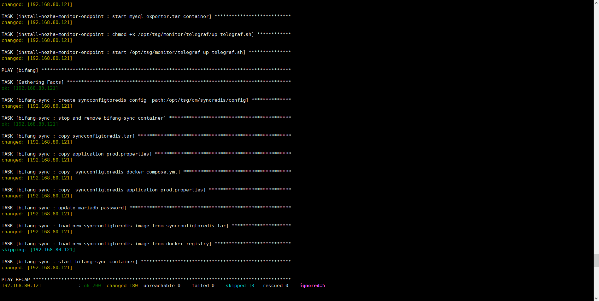Click the cyan skipping: [192.168.80.121] line
This screenshot has width=599, height=301.
(x=38, y=250)
